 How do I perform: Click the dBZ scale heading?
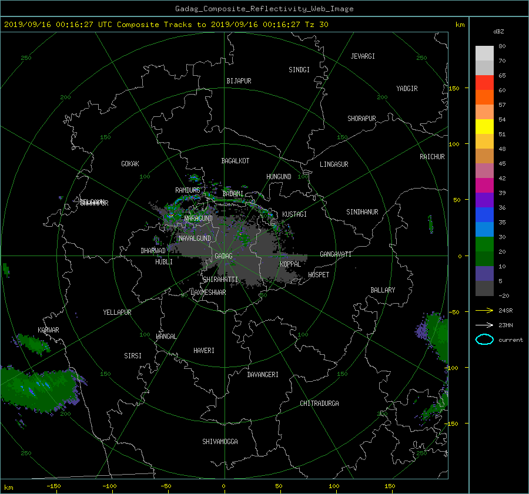pyautogui.click(x=498, y=32)
